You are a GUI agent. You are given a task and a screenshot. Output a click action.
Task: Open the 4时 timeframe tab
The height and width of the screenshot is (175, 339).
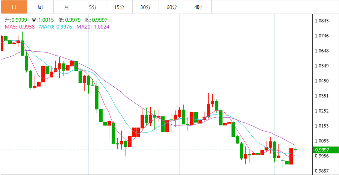198,7
